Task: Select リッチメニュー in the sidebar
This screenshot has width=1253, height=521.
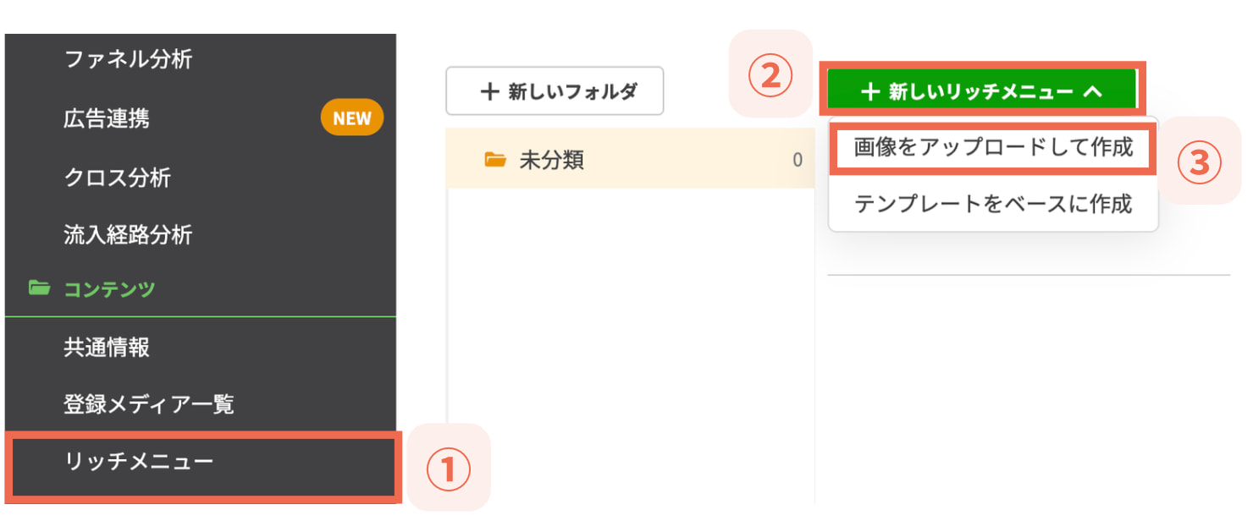Action: (127, 461)
